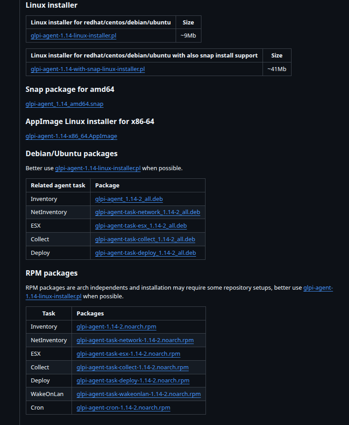Download glpi-agent-1.14-x86_64.AppImage file
349x425 pixels.
pos(72,136)
